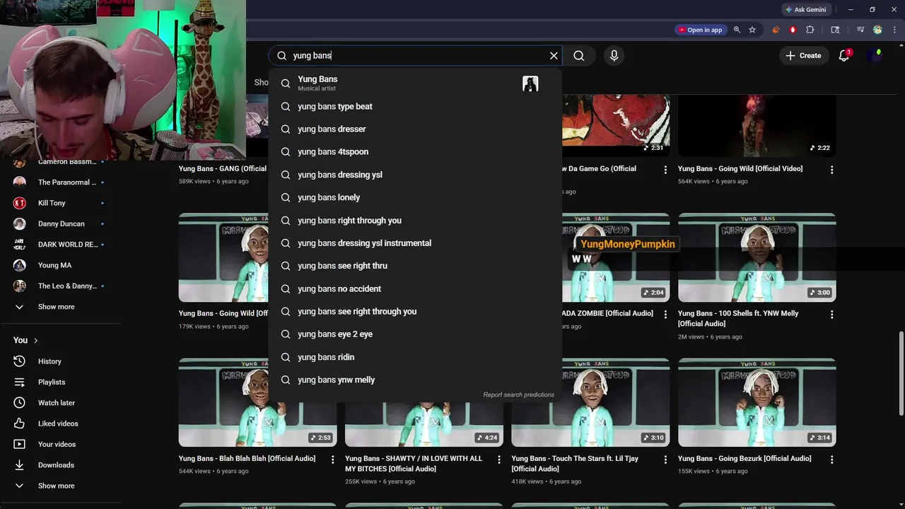Select the Yung Bans Musical artist suggestion
This screenshot has width=905, height=509.
pos(415,83)
